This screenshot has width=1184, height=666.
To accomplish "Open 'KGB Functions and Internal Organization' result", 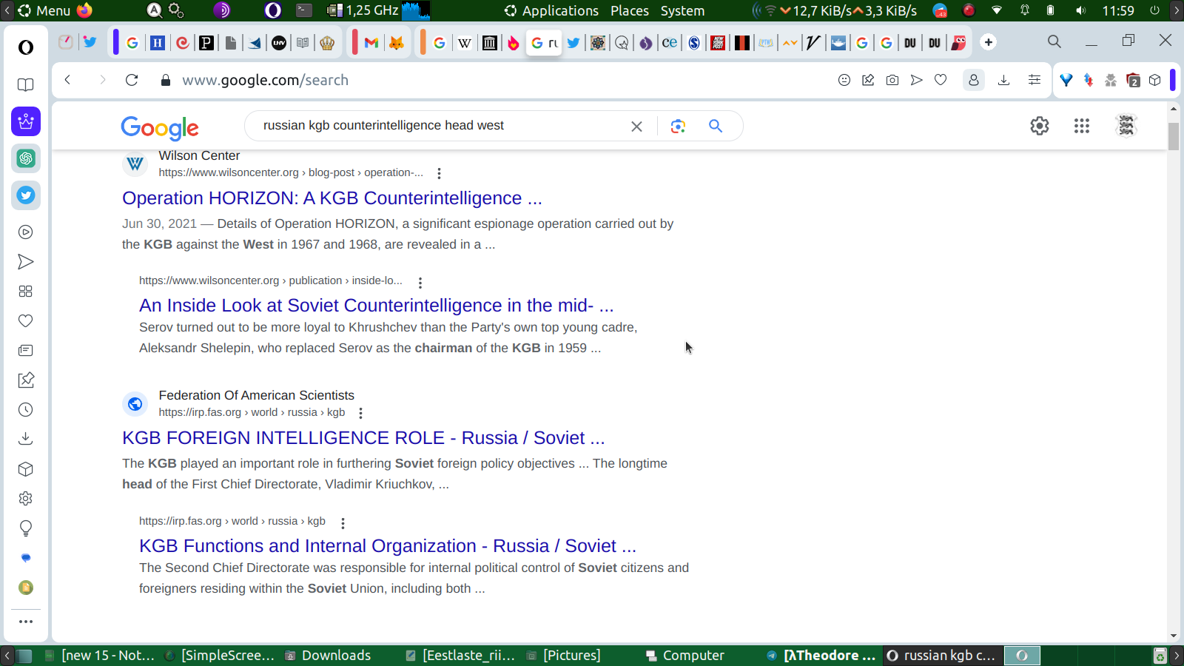I will (x=388, y=546).
